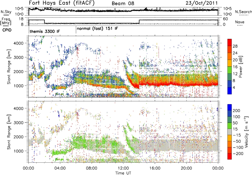Screen dimensions: 252x175
Task: Click the "12:00" time axis label
Action: [123, 168]
